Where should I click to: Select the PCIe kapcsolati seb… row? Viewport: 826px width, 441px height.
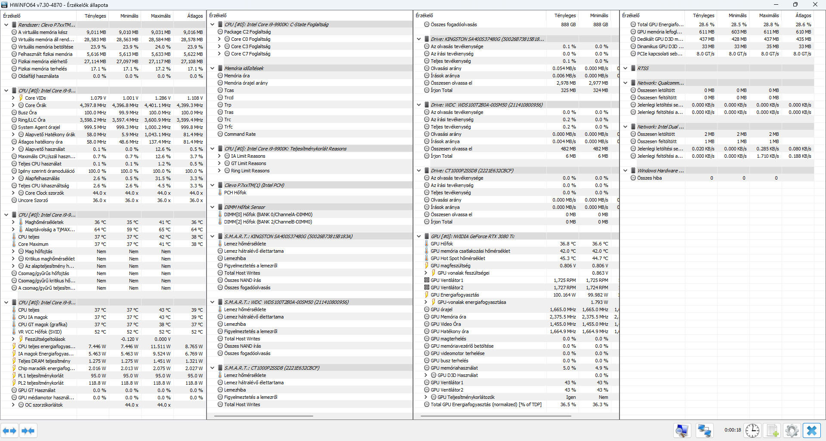coord(717,54)
